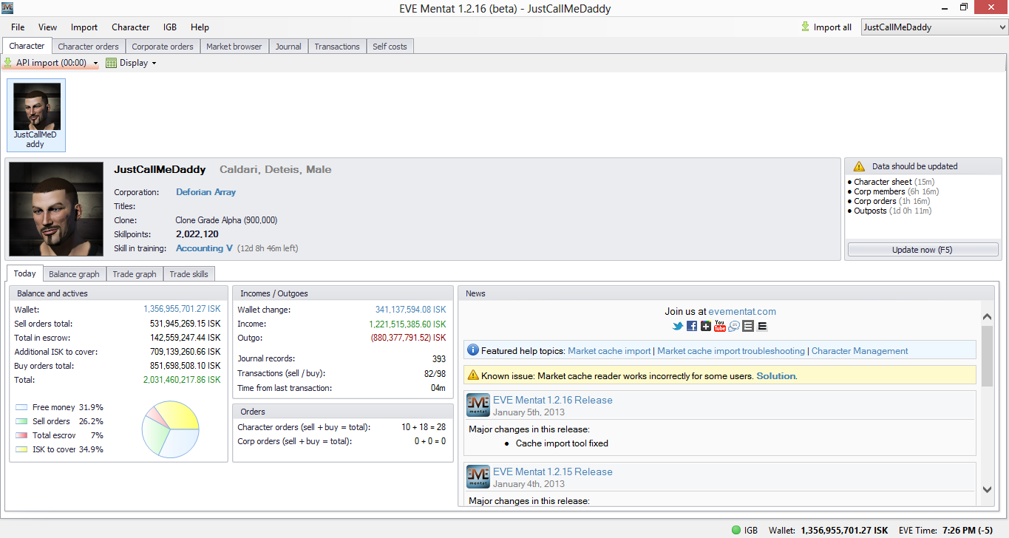This screenshot has width=1009, height=538.
Task: Click the Accounting V skill link
Action: [x=205, y=248]
